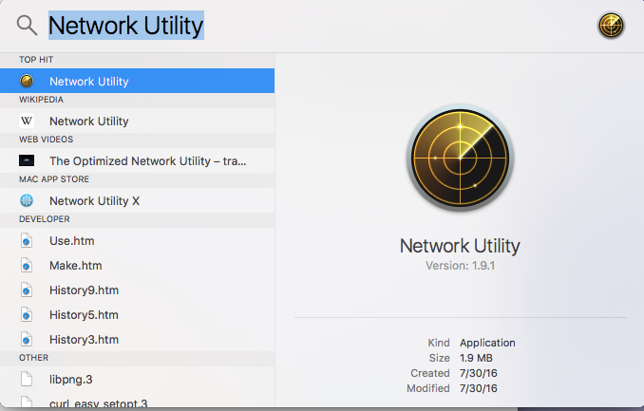Click the History3.htm document icon
644x411 pixels.
click(27, 339)
